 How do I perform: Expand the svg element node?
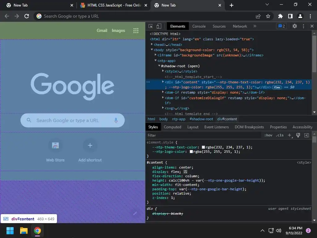click(163, 108)
